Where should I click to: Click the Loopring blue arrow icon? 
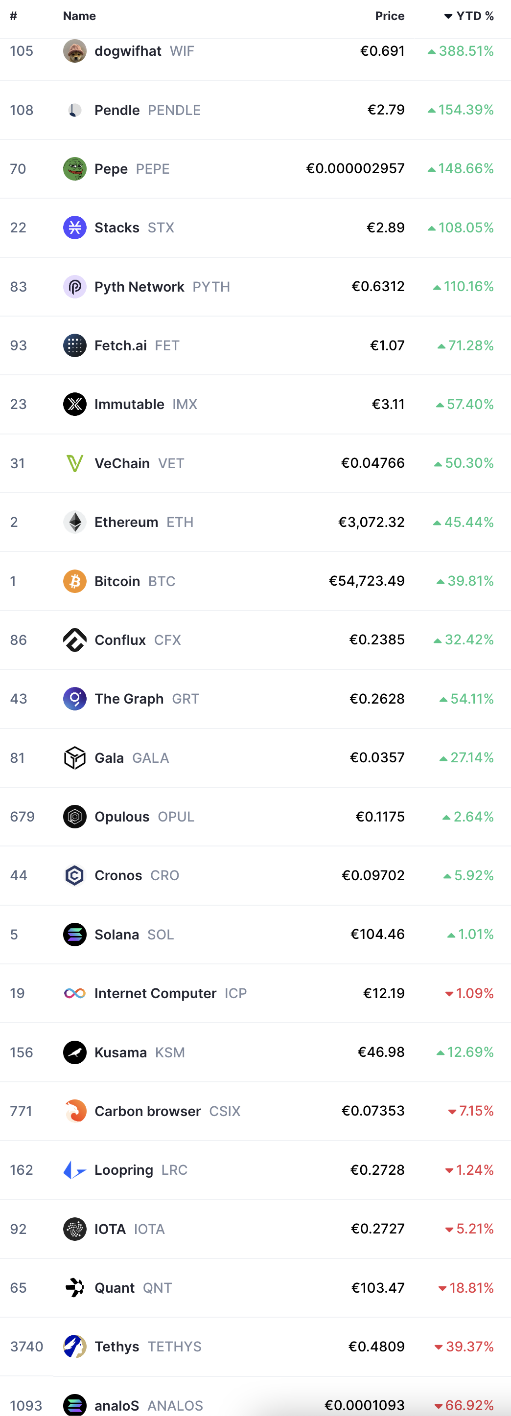[x=75, y=1170]
